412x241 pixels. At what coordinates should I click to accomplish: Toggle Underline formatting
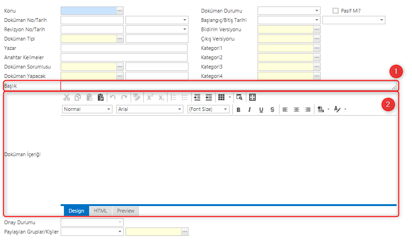coord(261,110)
